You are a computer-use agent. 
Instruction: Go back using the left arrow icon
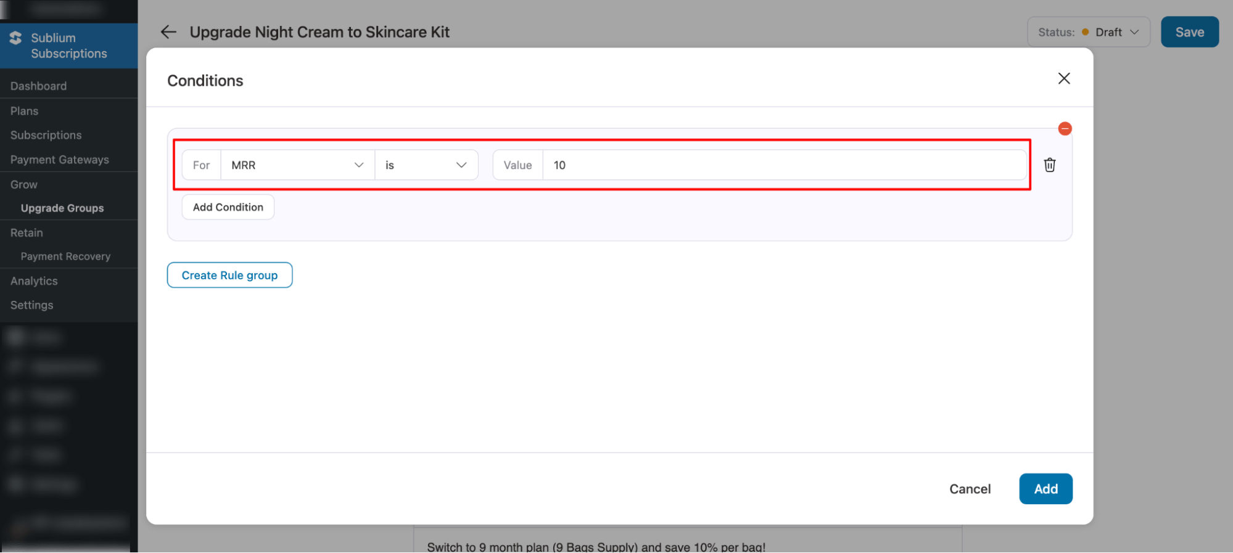[x=168, y=32]
